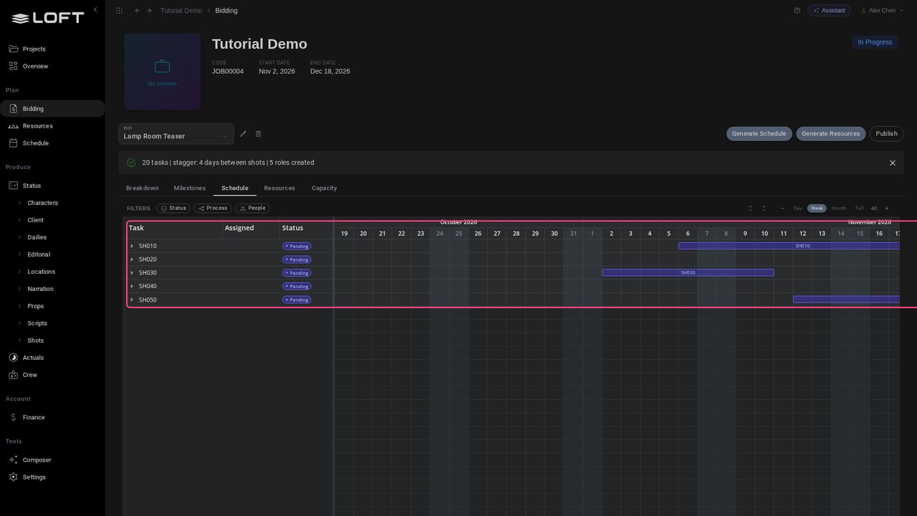The width and height of the screenshot is (917, 516).
Task: Toggle the Status filter chip
Action: tap(173, 209)
